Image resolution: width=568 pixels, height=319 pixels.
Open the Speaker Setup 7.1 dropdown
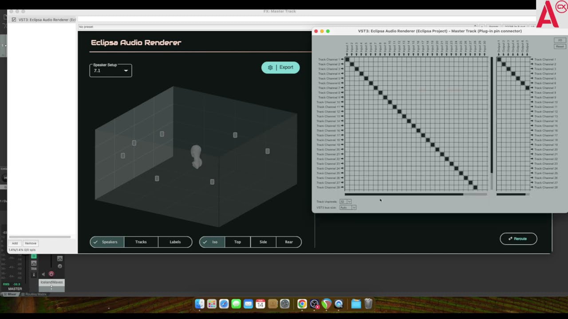(x=110, y=70)
